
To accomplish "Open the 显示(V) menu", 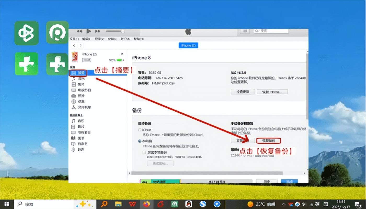I will click(x=100, y=39).
